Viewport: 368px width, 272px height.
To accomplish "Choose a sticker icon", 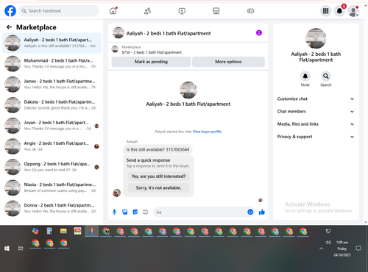I will click(135, 212).
